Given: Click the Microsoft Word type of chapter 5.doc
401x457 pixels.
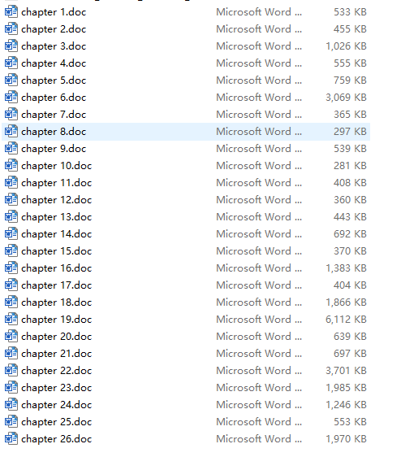Looking at the screenshot, I should pos(259,81).
